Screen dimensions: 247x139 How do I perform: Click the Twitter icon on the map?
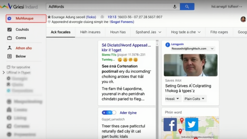(191, 124)
